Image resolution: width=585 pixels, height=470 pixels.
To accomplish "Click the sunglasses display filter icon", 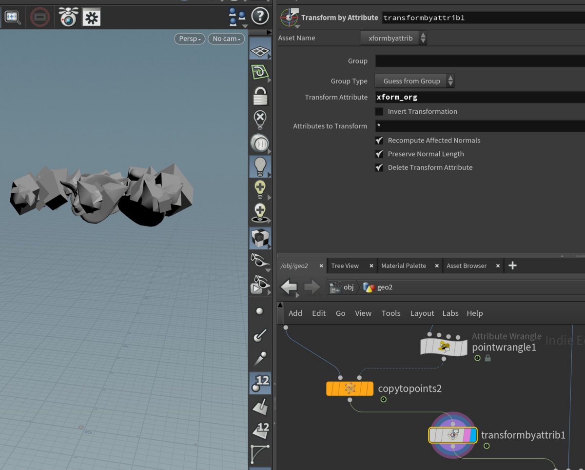I will click(x=260, y=261).
